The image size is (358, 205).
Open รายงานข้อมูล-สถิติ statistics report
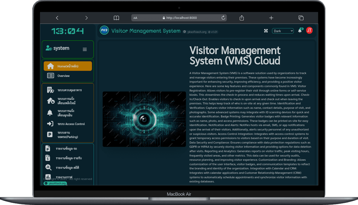(68, 168)
